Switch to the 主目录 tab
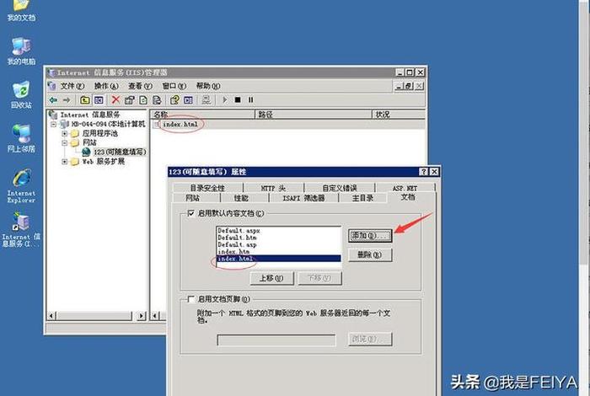Image resolution: width=590 pixels, height=396 pixels. pos(362,198)
